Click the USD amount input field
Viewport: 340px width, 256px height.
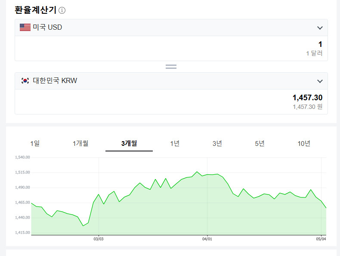(x=171, y=48)
